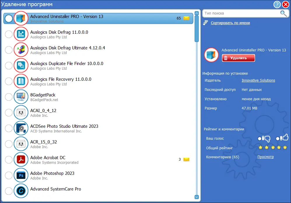
Task: Click the менее дня назад install value
Action: 256,99
